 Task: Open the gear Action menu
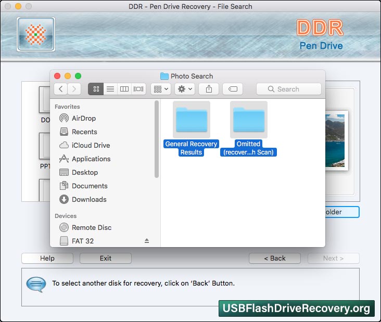[185, 89]
